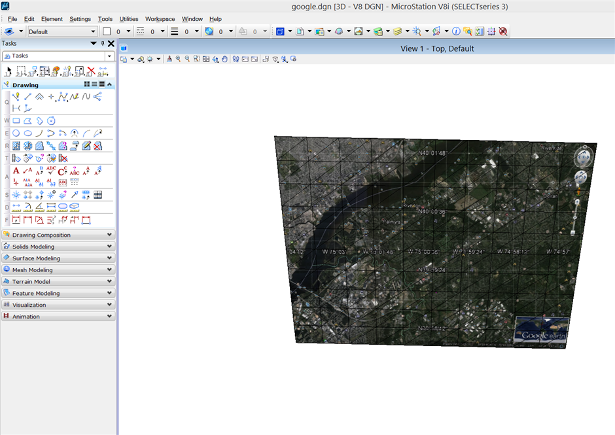Image resolution: width=615 pixels, height=435 pixels.
Task: Open the Spell Checker ABC tool
Action: coord(51,171)
